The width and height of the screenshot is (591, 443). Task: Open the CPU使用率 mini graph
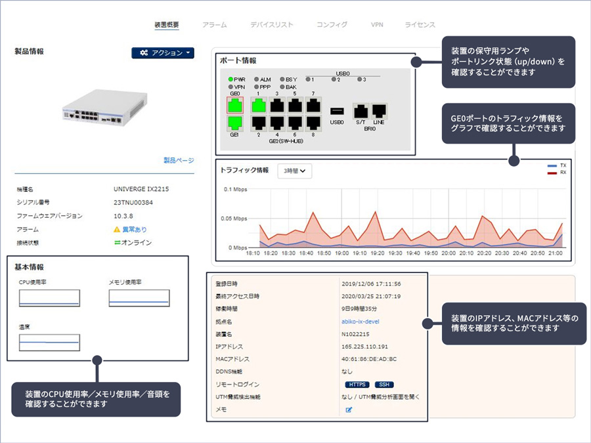[x=49, y=298]
